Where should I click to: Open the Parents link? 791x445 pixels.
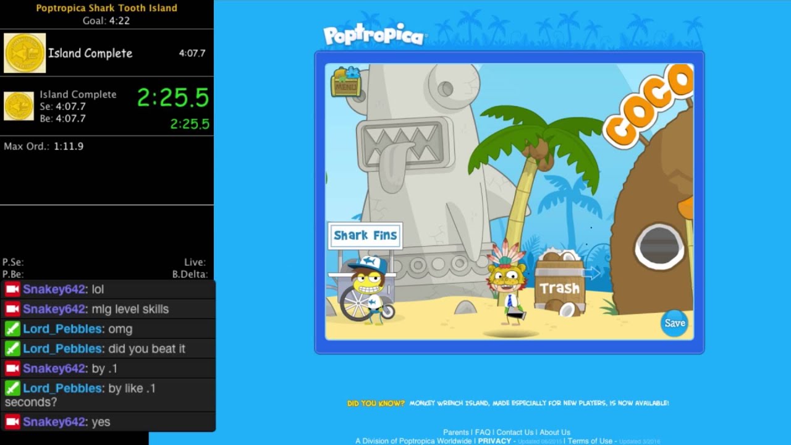[x=456, y=433]
